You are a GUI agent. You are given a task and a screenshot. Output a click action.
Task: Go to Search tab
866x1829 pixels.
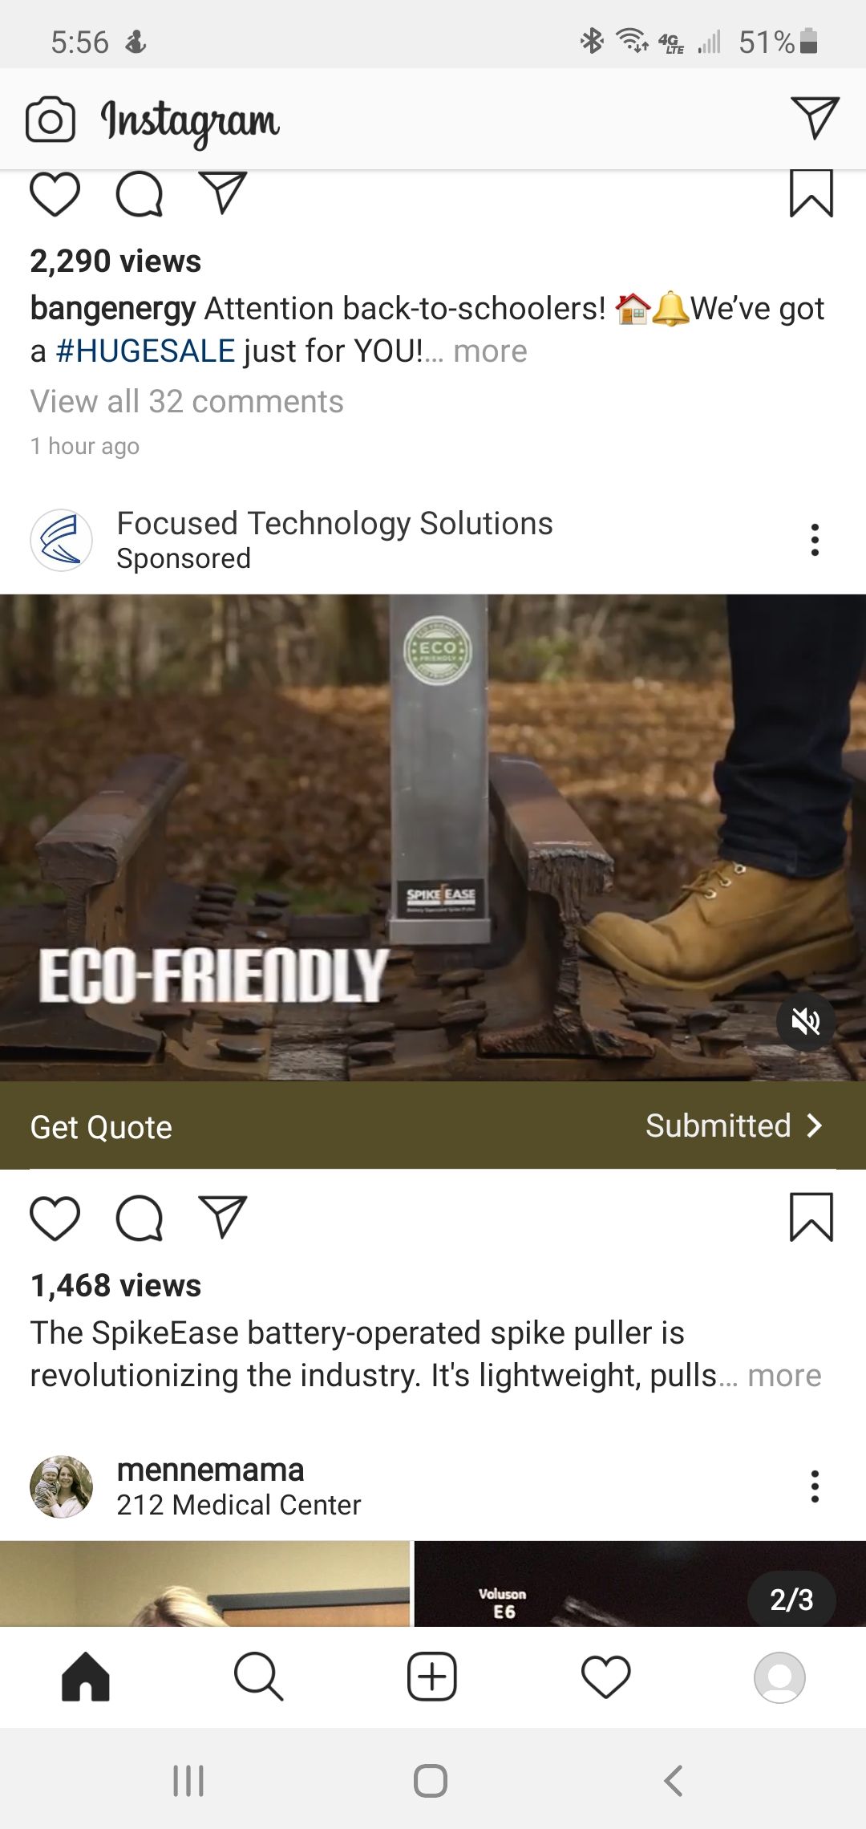(x=259, y=1677)
